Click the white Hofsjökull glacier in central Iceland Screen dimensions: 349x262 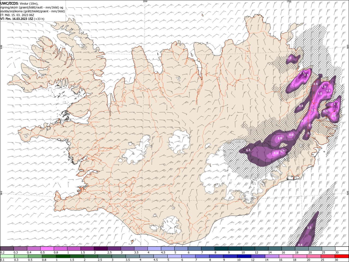179,141
